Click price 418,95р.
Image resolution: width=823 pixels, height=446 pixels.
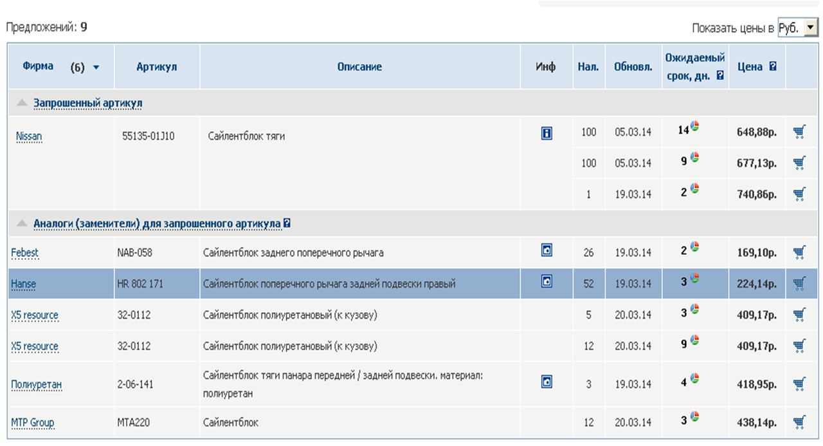[757, 385]
